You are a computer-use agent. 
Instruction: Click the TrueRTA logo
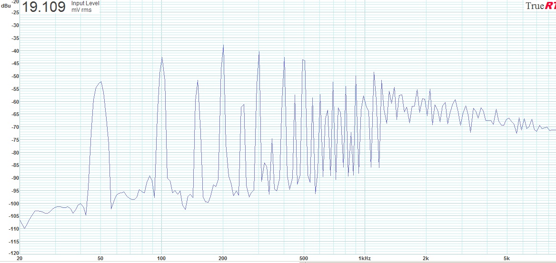[540, 6]
